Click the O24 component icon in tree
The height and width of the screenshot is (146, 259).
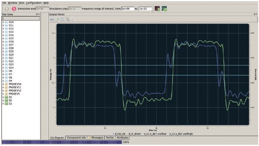pyautogui.click(x=7, y=68)
